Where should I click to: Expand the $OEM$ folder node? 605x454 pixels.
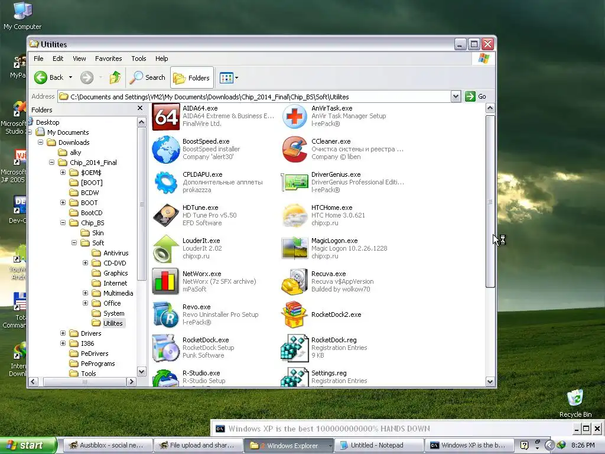[63, 173]
